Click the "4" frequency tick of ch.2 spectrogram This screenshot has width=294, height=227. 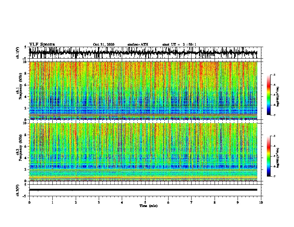tap(26, 158)
